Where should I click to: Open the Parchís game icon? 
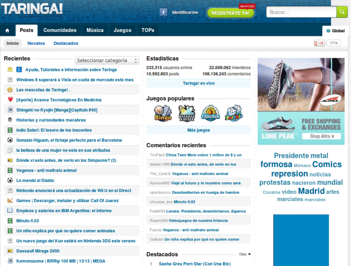pyautogui.click(x=234, y=113)
